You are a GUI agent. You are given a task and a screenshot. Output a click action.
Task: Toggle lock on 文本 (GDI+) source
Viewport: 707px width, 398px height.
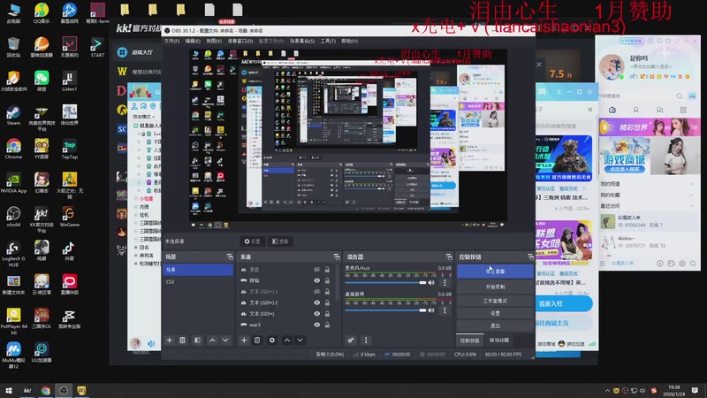tap(327, 314)
